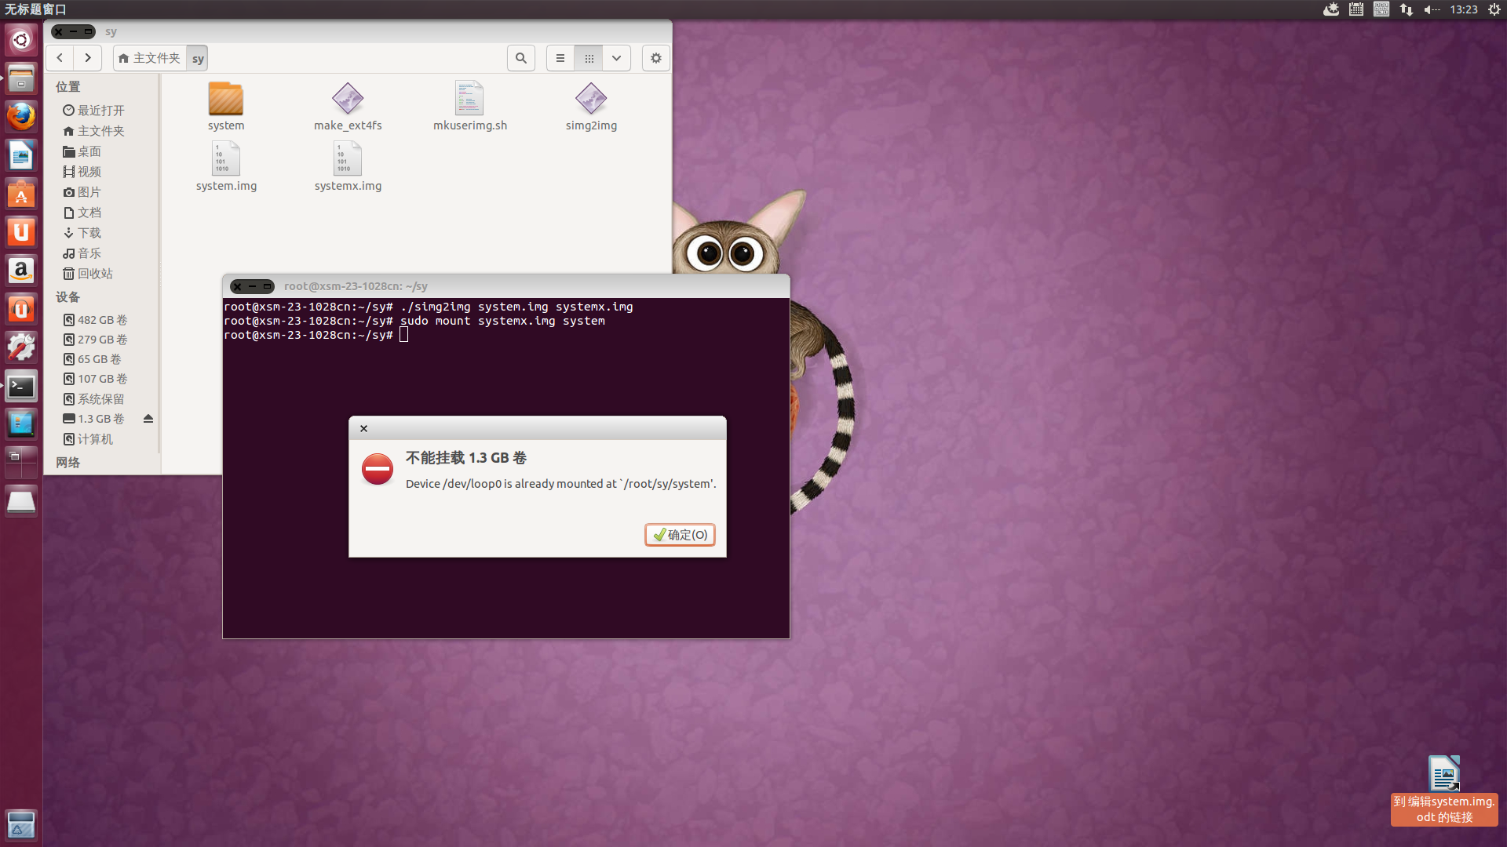Open the orange U app below Amazon in launcher
Image resolution: width=1507 pixels, height=847 pixels.
(x=21, y=309)
